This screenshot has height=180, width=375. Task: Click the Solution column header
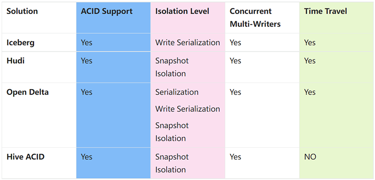[x=22, y=11]
